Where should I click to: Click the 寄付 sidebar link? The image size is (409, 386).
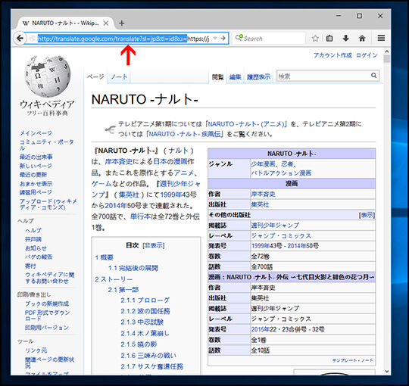coord(30,266)
